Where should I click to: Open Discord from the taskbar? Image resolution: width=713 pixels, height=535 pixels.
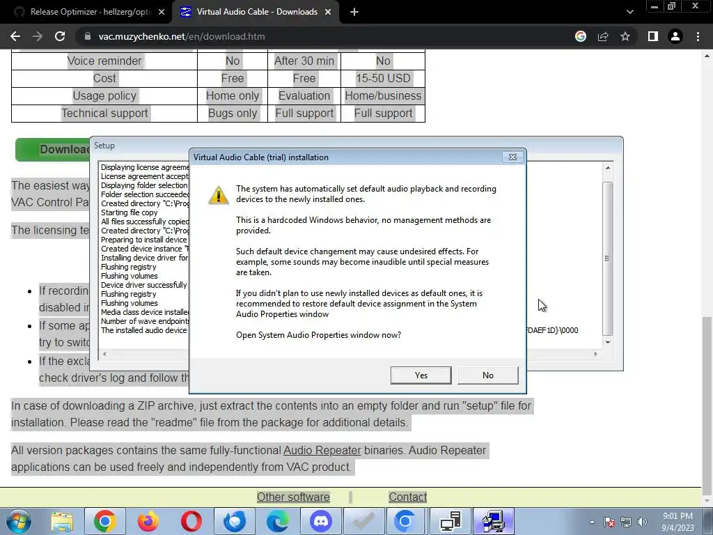[320, 521]
